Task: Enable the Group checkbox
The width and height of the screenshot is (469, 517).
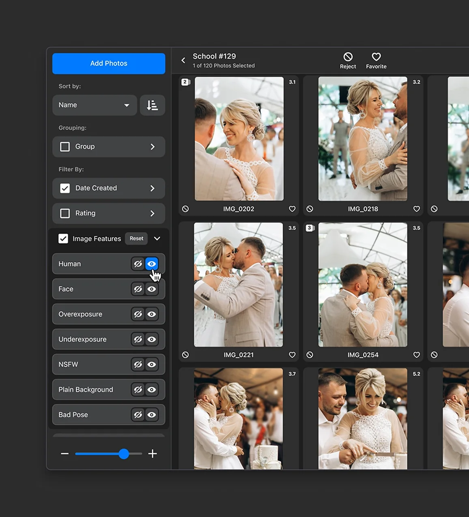Action: tap(65, 147)
